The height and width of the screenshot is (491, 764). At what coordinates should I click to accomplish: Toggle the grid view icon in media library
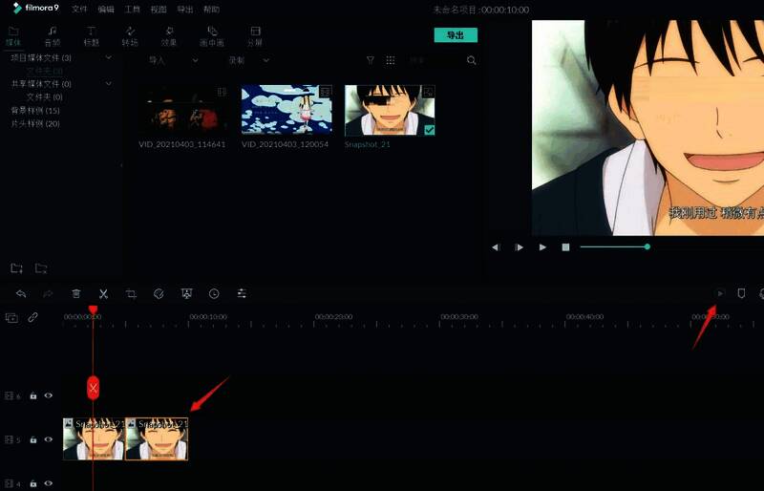point(391,60)
